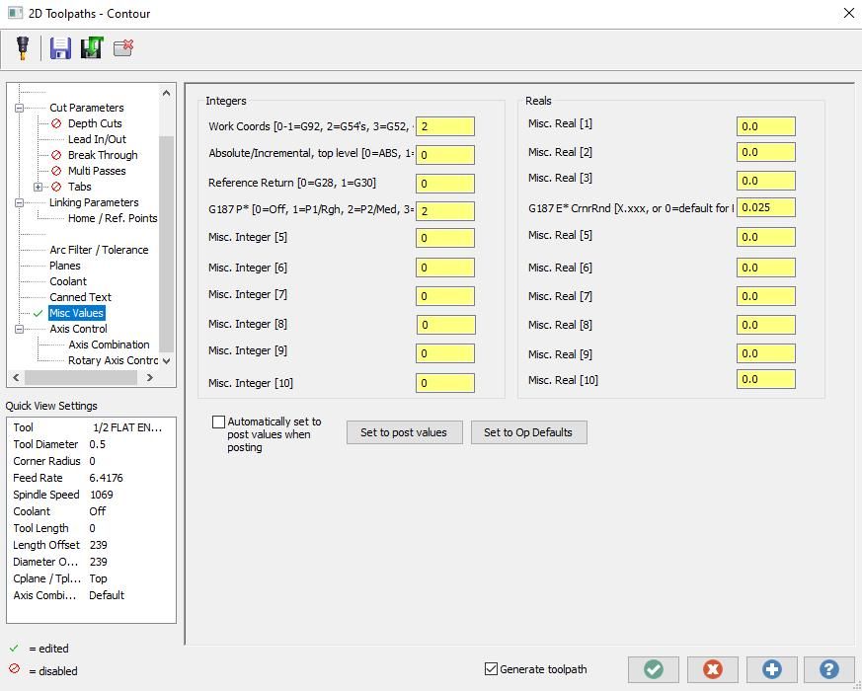The image size is (862, 691).
Task: Click the blue floppy save parameters icon
Action: (x=60, y=47)
